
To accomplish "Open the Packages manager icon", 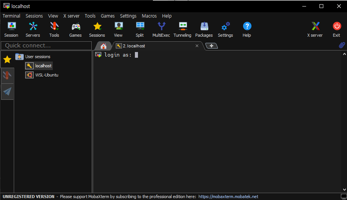I will pyautogui.click(x=204, y=29).
